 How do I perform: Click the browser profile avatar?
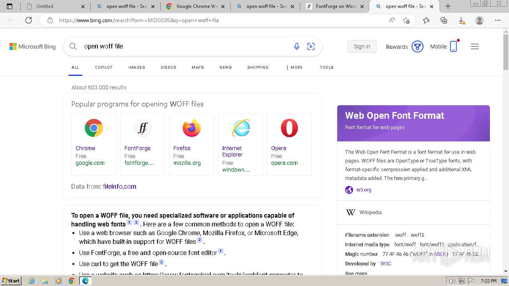pos(480,20)
